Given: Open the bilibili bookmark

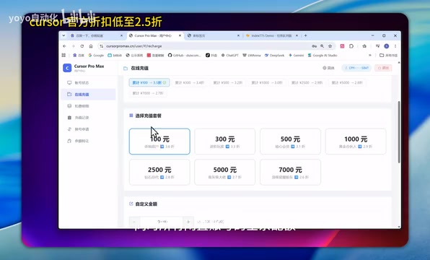Looking at the screenshot, I should coord(115,55).
